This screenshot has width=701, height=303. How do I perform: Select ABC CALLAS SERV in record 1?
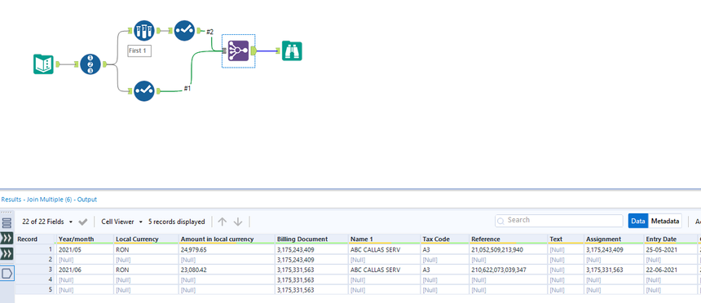pos(385,249)
